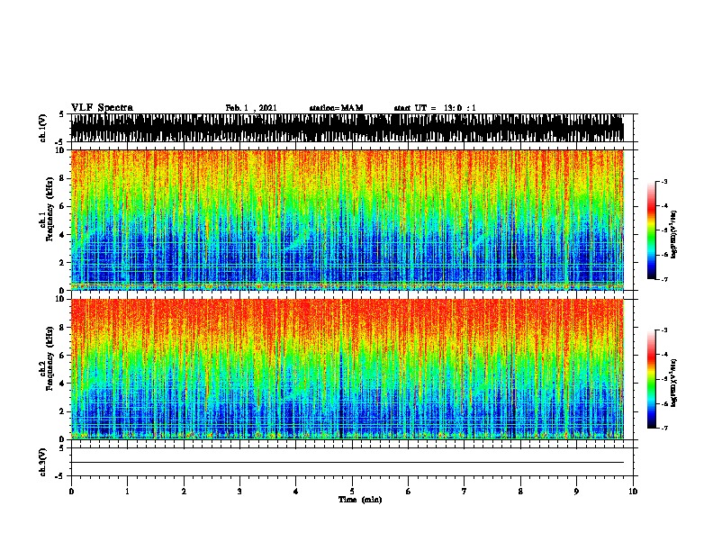The width and height of the screenshot is (713, 551).
Task: Select the date "Feb. 1, 2021" header text
Action: click(251, 108)
